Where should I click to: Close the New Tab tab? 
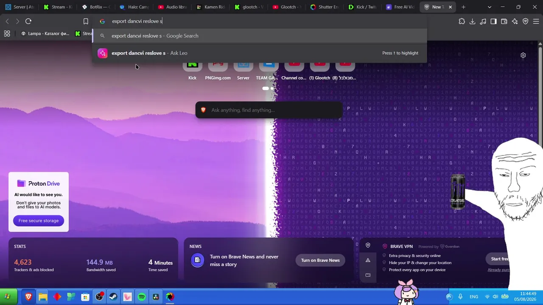[x=451, y=7]
